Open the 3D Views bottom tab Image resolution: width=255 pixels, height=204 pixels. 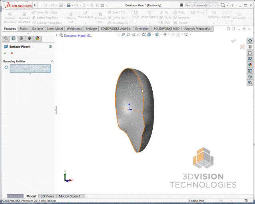click(x=47, y=196)
